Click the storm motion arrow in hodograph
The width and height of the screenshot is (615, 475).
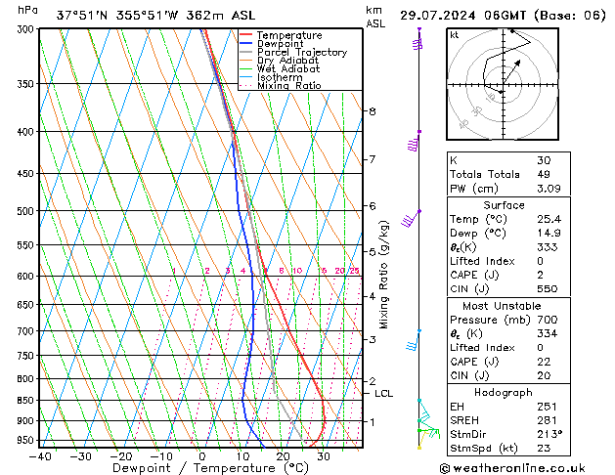(x=510, y=69)
